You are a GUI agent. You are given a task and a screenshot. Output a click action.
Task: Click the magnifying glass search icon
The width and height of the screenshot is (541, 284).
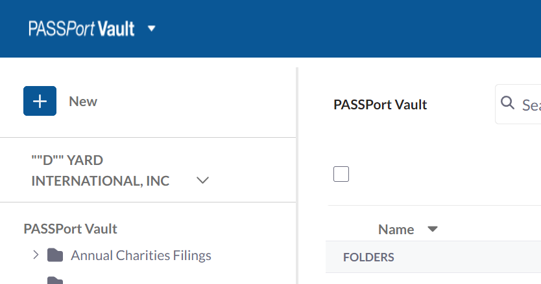click(x=507, y=104)
